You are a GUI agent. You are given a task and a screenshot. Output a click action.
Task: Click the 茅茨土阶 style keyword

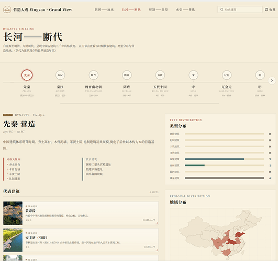coord(15,174)
